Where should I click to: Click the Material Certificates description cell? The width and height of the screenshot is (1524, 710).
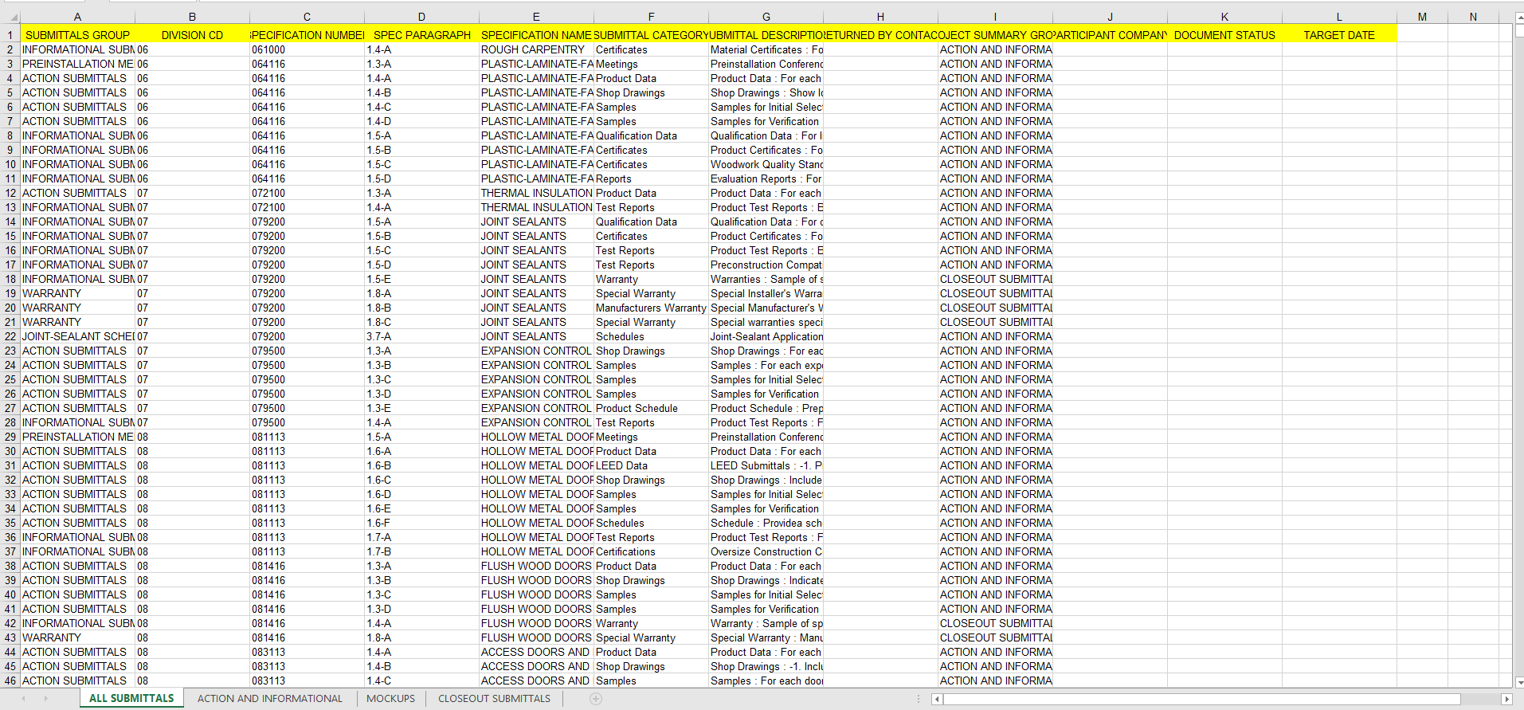point(766,49)
